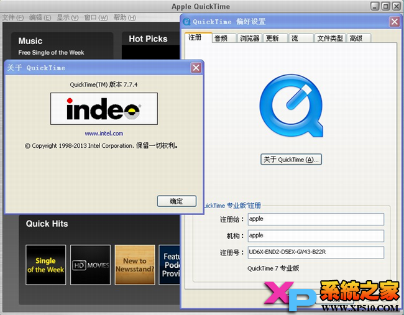Click the Hot Picks heading
The height and width of the screenshot is (315, 404).
tap(148, 39)
